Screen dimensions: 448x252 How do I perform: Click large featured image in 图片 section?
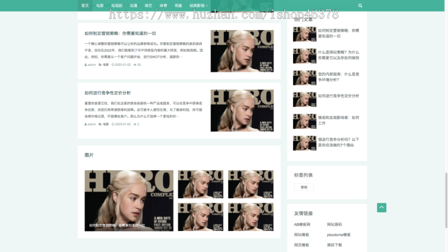[129, 201]
